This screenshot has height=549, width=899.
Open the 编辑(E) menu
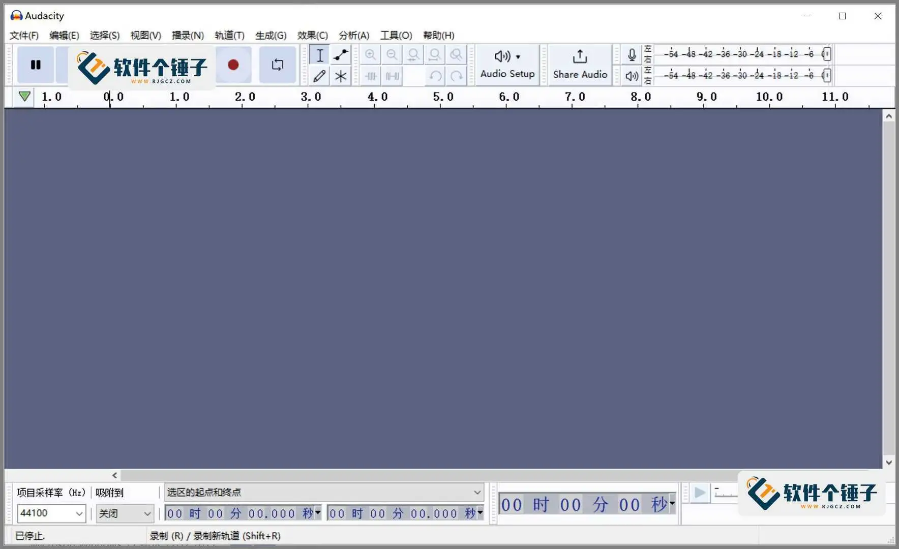pos(64,35)
